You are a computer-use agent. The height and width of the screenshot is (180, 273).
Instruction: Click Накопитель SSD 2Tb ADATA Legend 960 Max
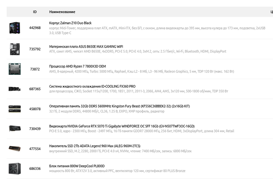tap(95, 146)
